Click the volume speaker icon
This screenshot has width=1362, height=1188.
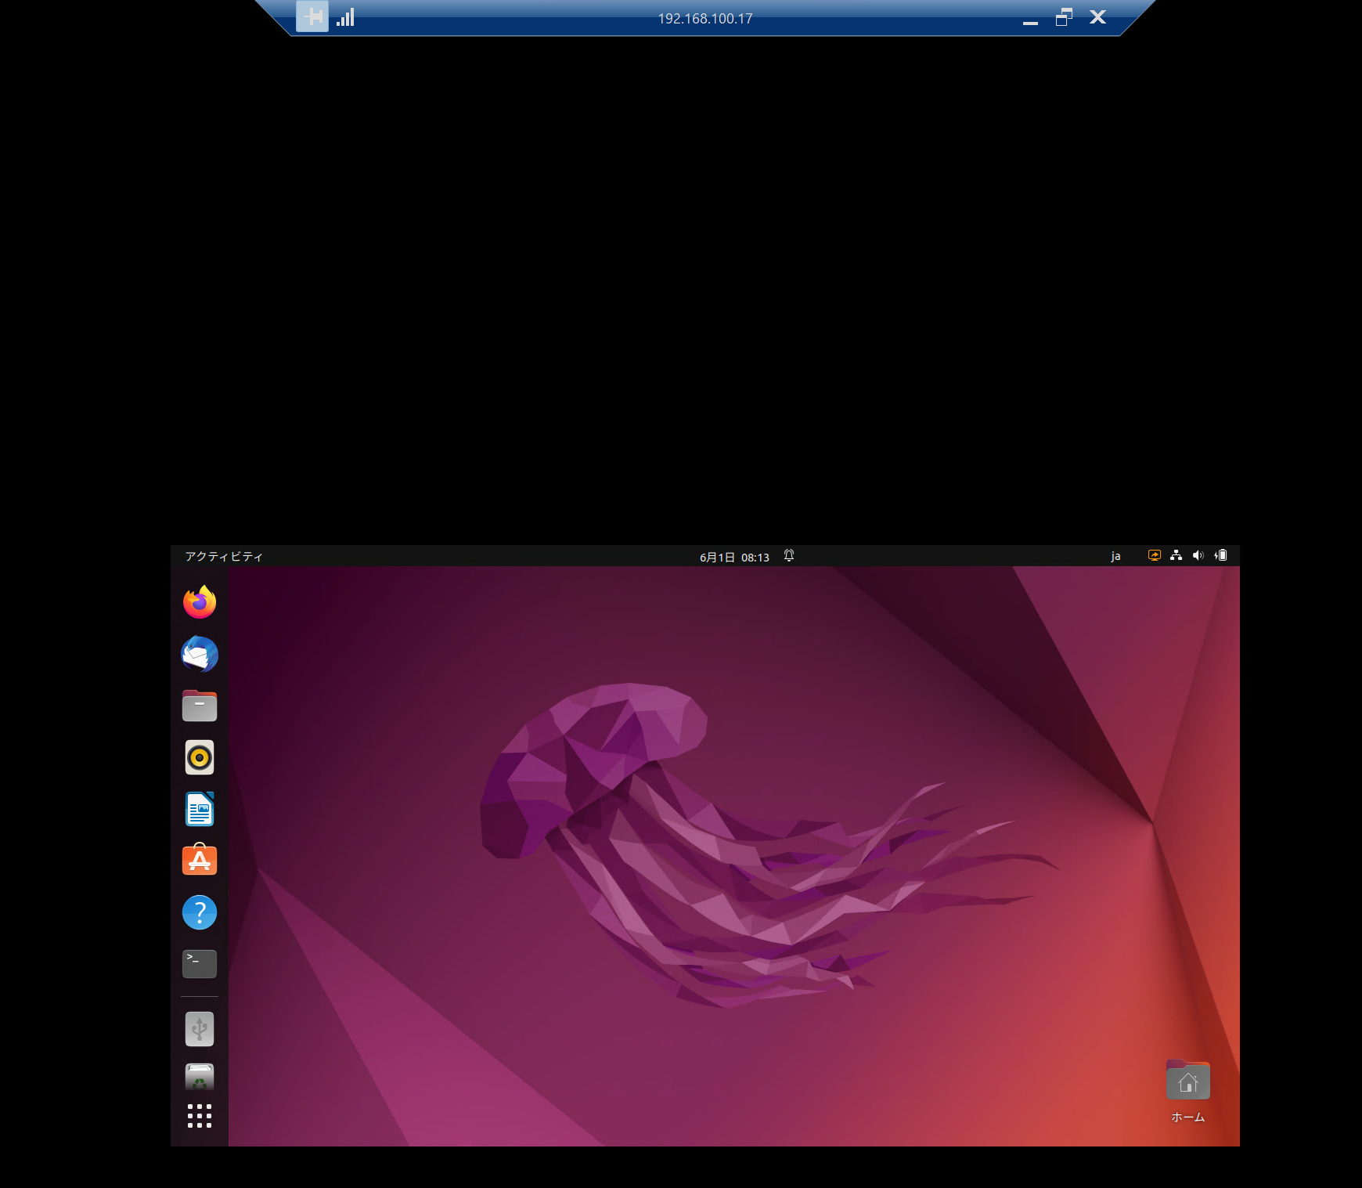(x=1198, y=555)
